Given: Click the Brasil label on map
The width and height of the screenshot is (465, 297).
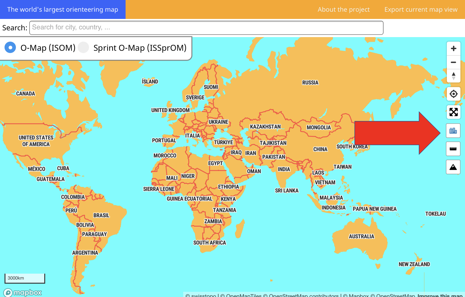Looking at the screenshot, I should (x=101, y=215).
